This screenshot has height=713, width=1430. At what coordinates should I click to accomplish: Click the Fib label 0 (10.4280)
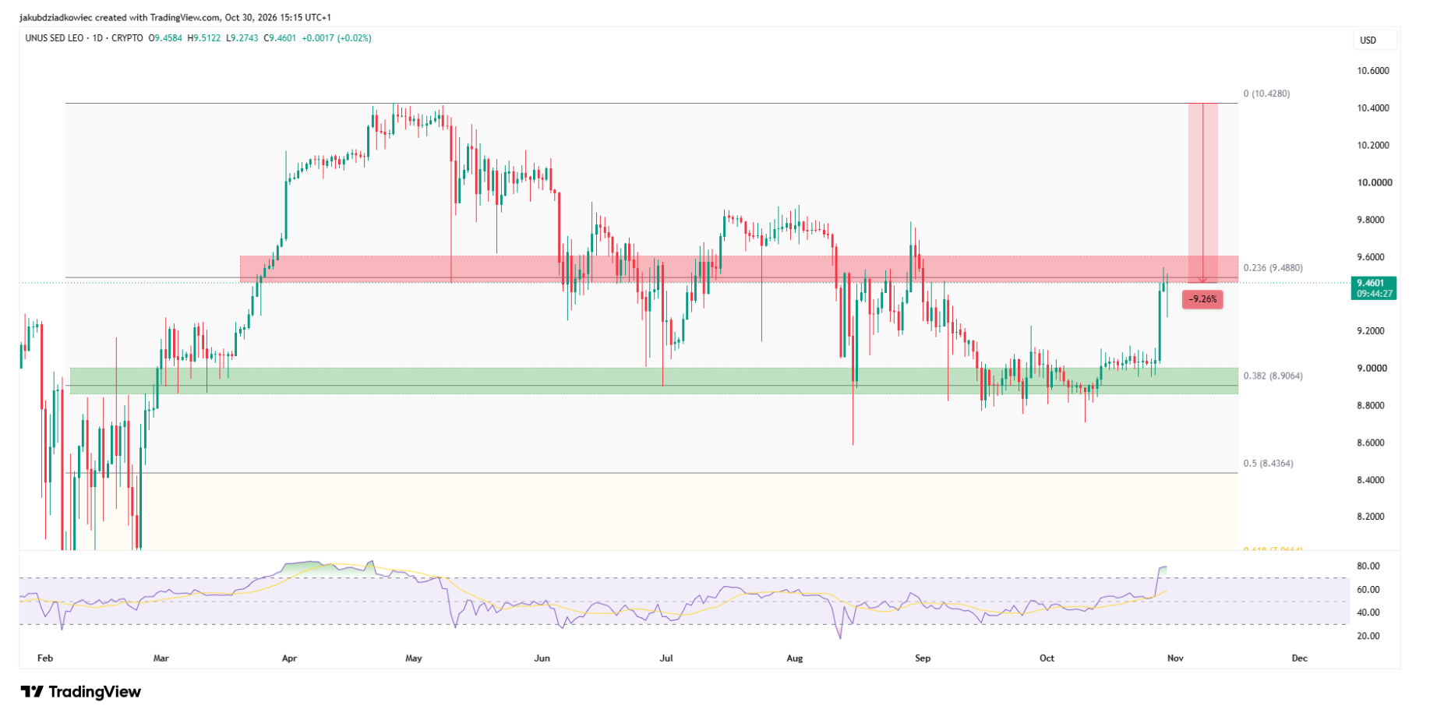(x=1266, y=94)
